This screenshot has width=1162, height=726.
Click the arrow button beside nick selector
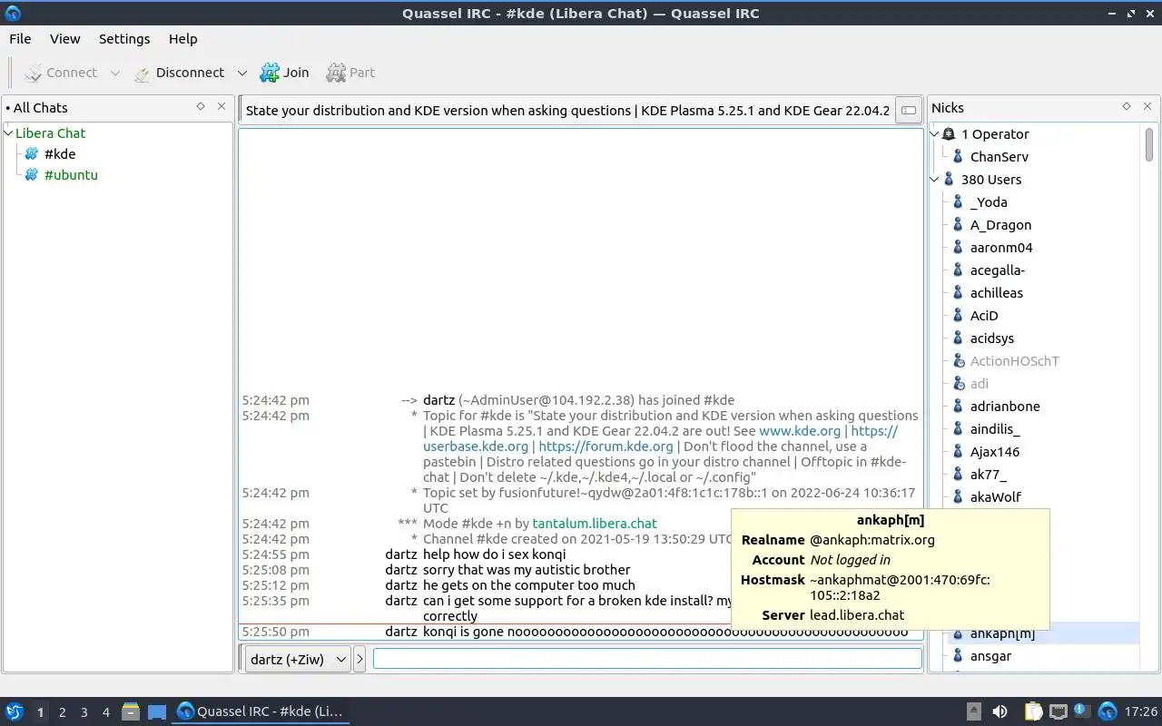click(359, 660)
